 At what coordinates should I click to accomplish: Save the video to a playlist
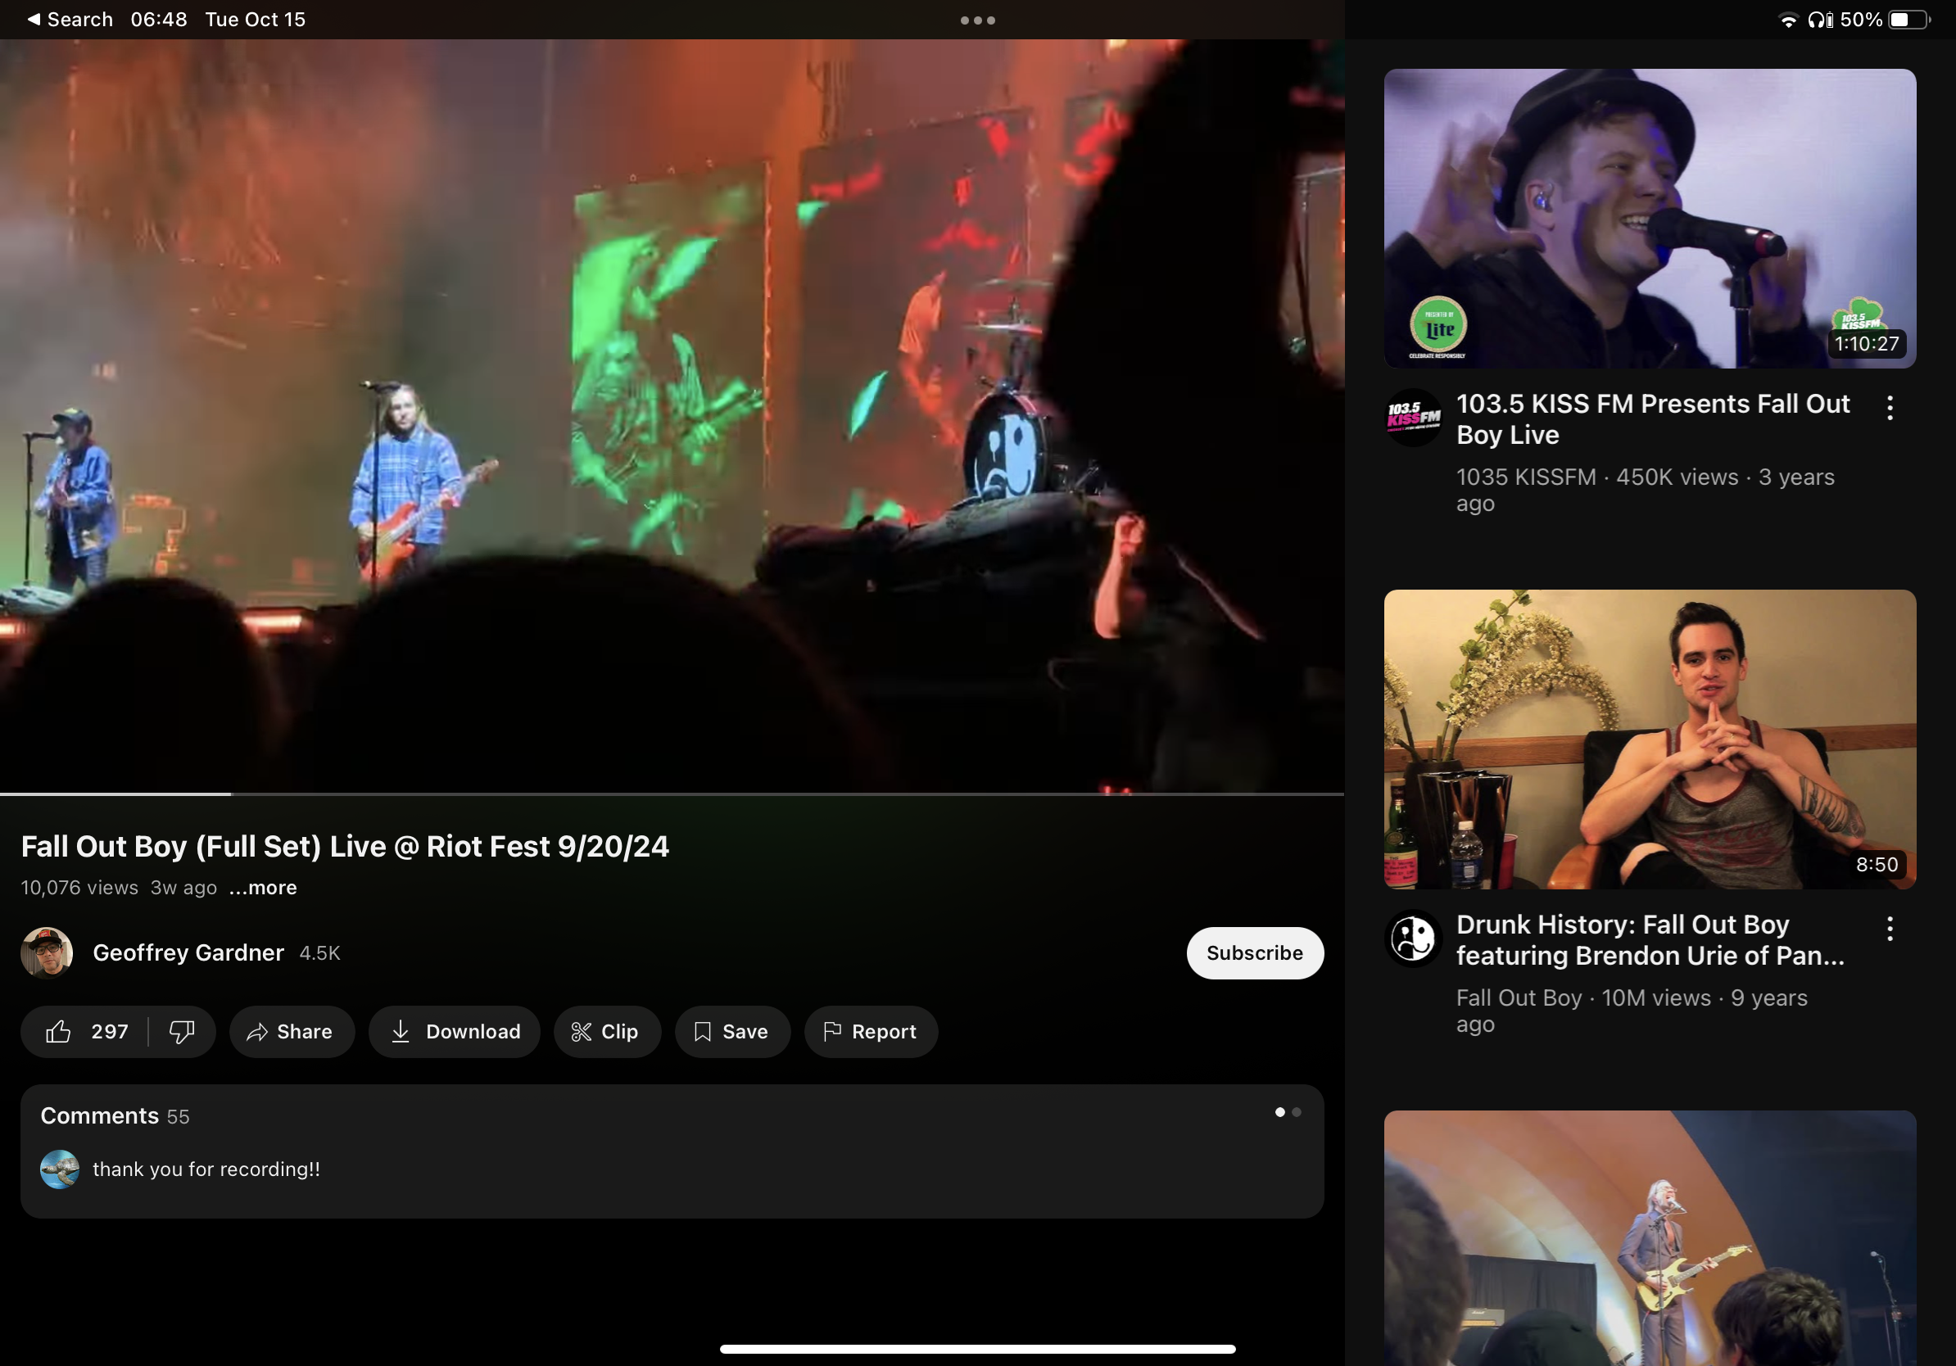(732, 1031)
